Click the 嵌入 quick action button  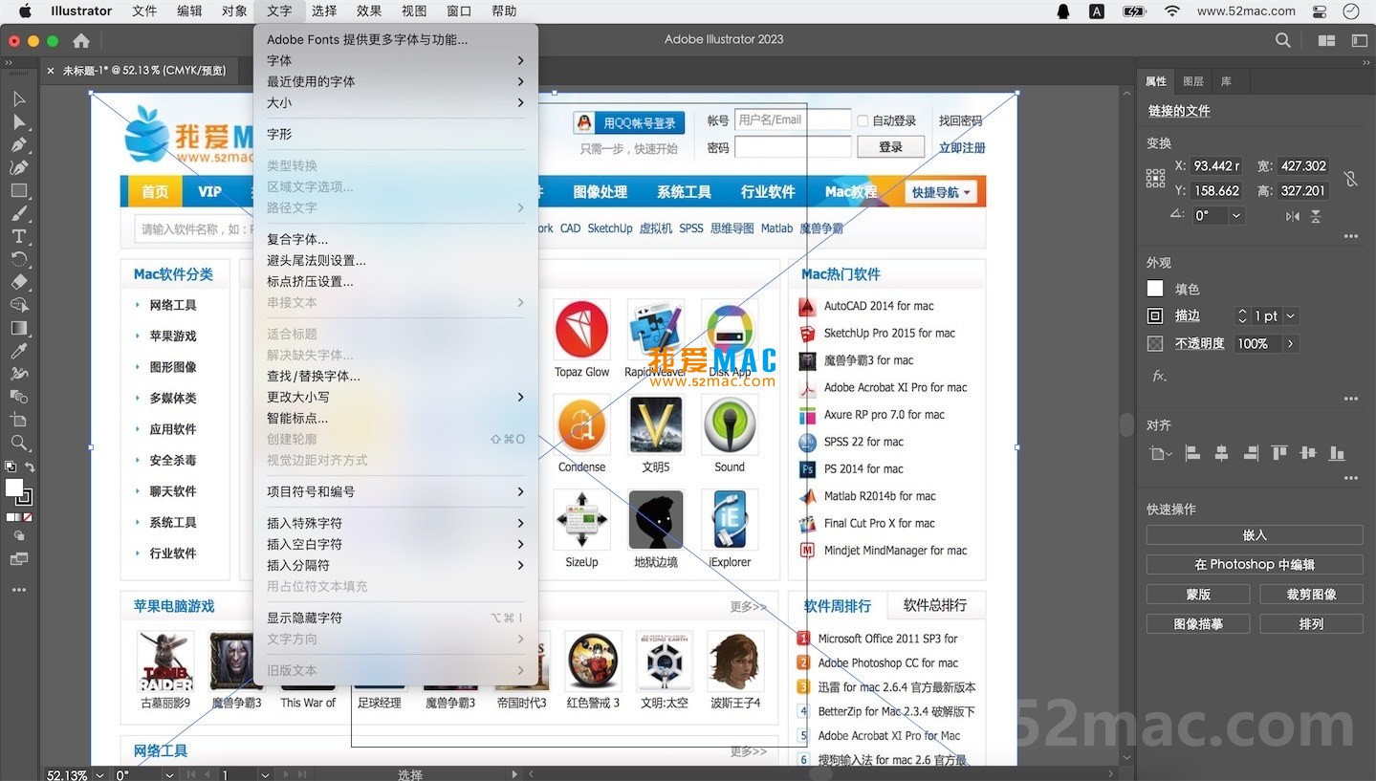(x=1255, y=535)
